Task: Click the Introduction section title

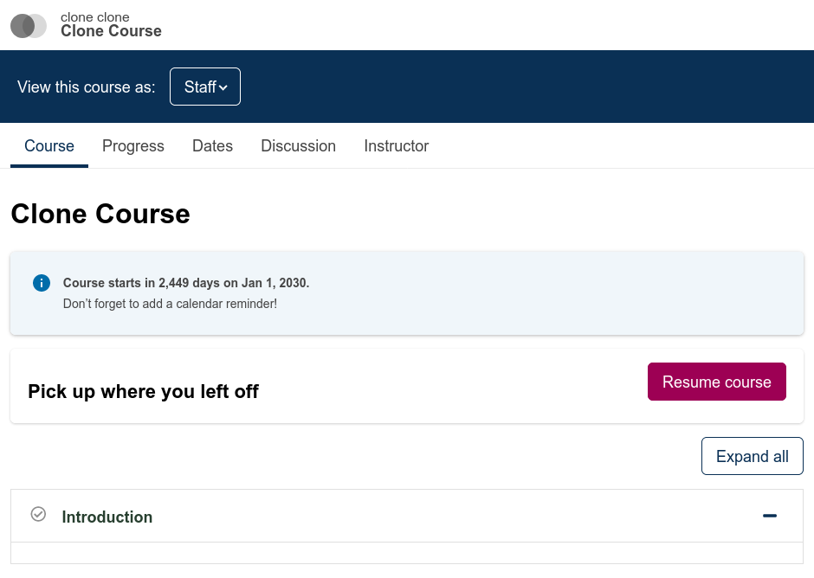Action: pos(107,517)
